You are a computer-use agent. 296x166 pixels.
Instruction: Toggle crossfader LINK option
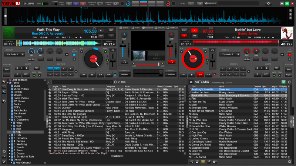point(162,64)
